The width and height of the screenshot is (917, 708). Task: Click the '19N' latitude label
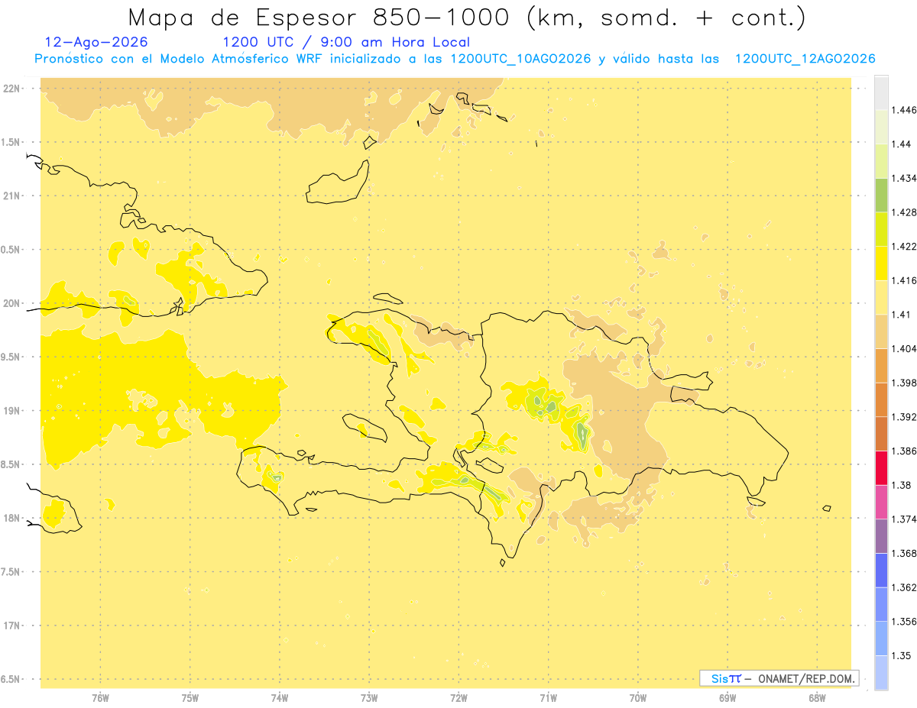click(x=13, y=410)
